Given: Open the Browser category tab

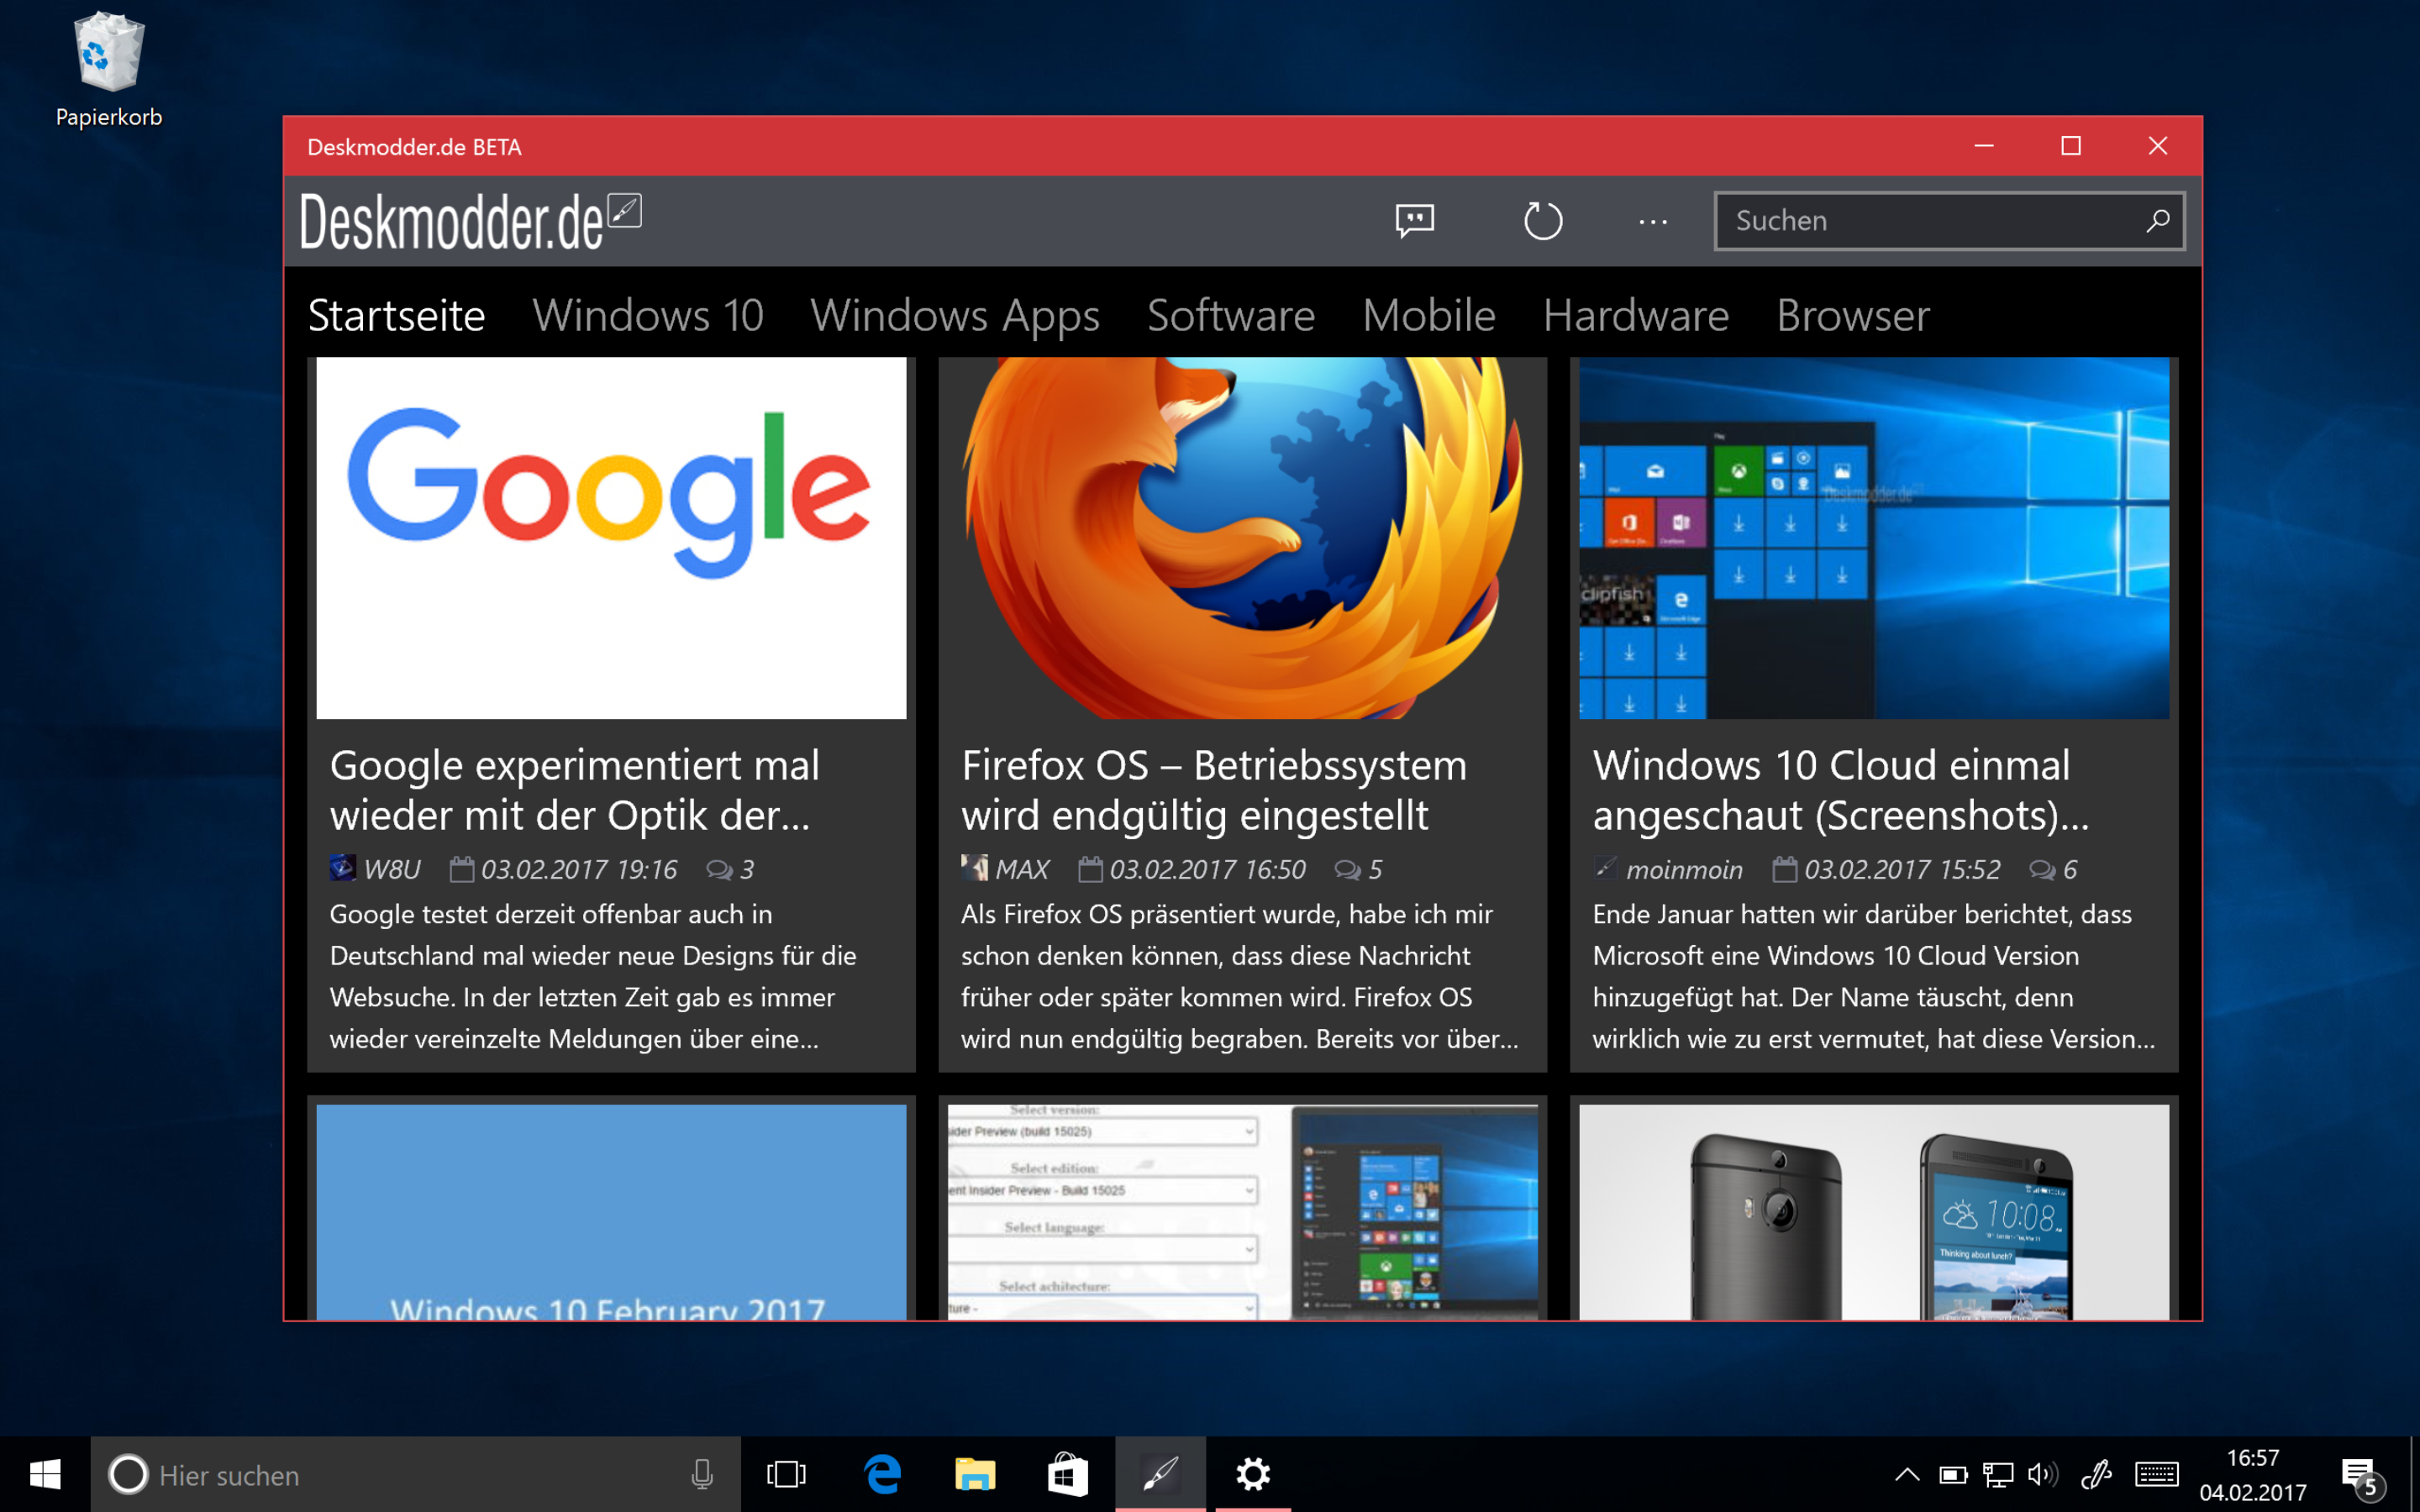Looking at the screenshot, I should click(1852, 316).
